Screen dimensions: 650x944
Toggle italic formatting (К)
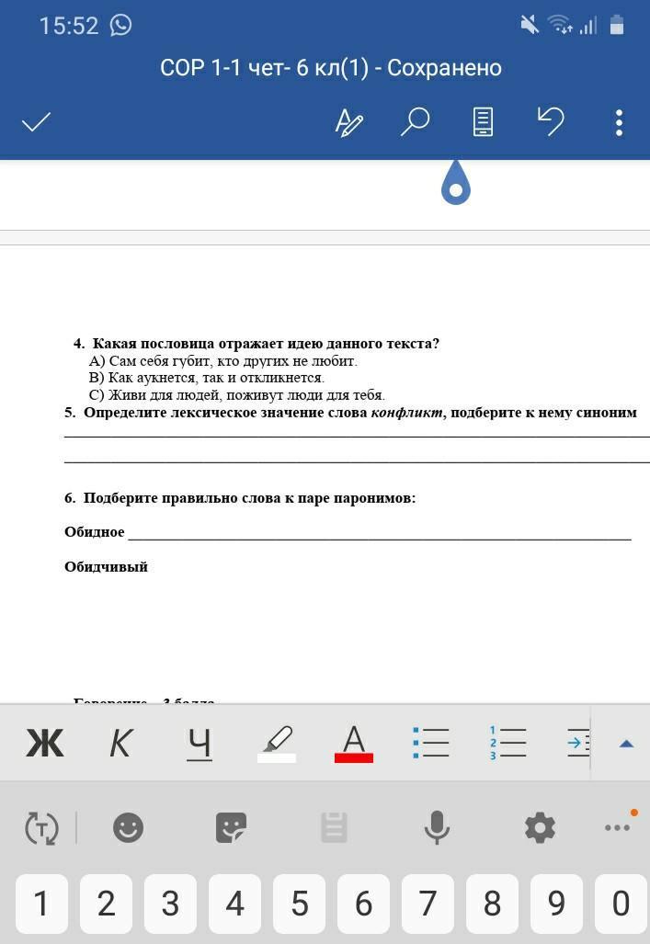tap(120, 743)
